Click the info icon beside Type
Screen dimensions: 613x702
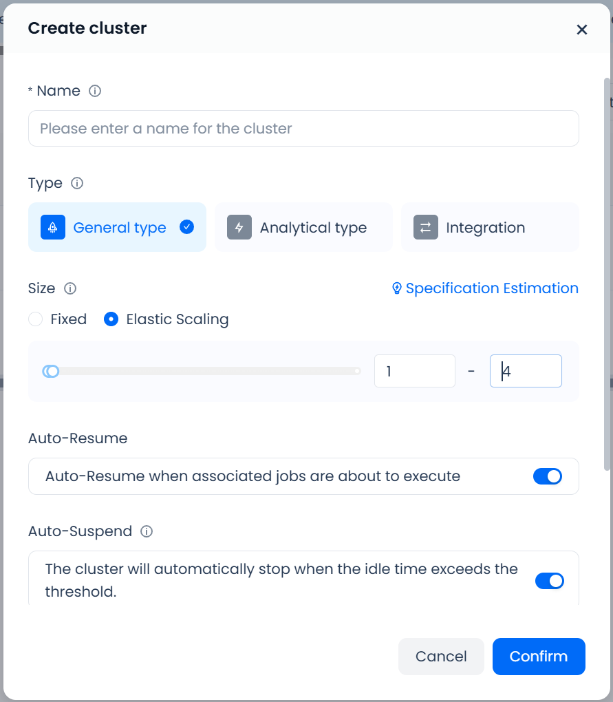coord(78,183)
